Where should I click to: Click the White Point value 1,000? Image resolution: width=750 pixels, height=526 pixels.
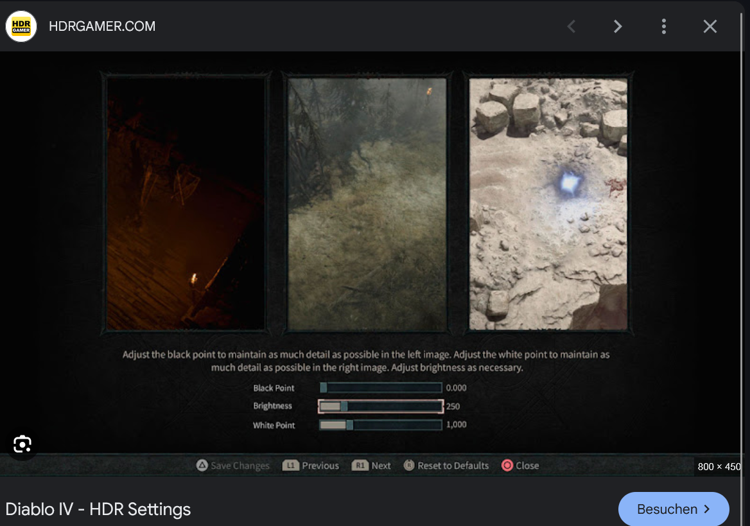point(457,425)
